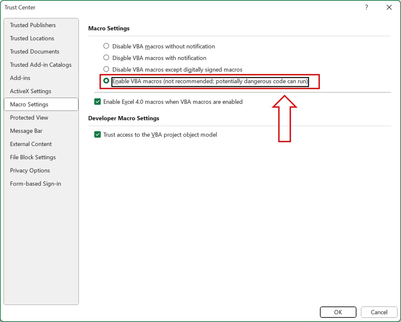Open File Block Settings page
The image size is (401, 322).
[x=33, y=157]
